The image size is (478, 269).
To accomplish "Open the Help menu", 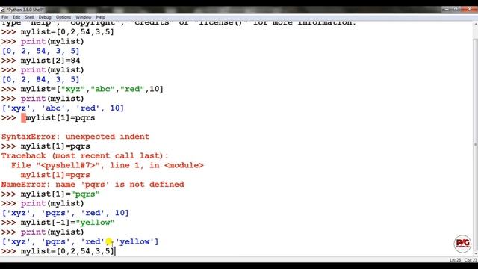I will [x=101, y=17].
